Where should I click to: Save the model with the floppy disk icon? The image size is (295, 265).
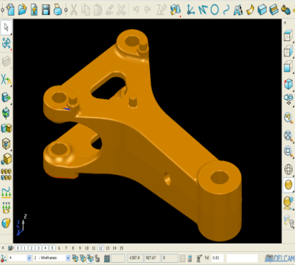(46, 10)
